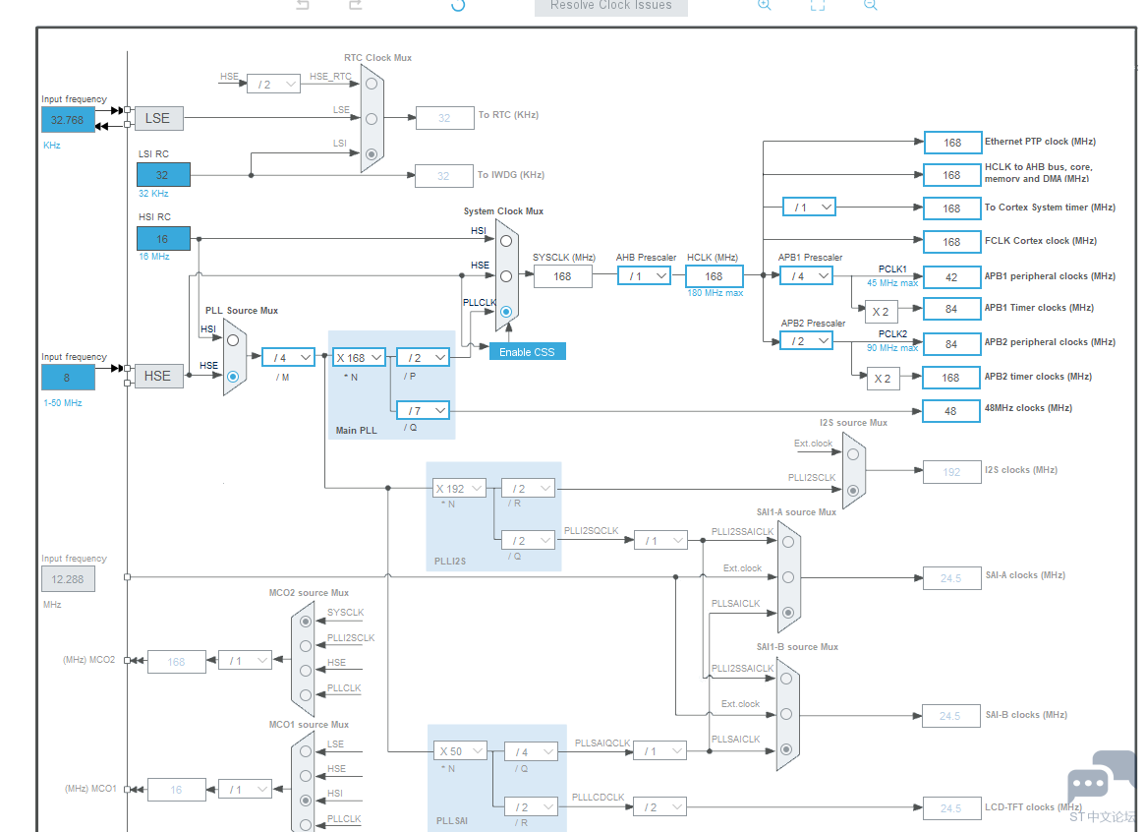Viewport: 1145px width, 832px height.
Task: Click the APB1 peripheral clocks value 42
Action: pos(952,277)
